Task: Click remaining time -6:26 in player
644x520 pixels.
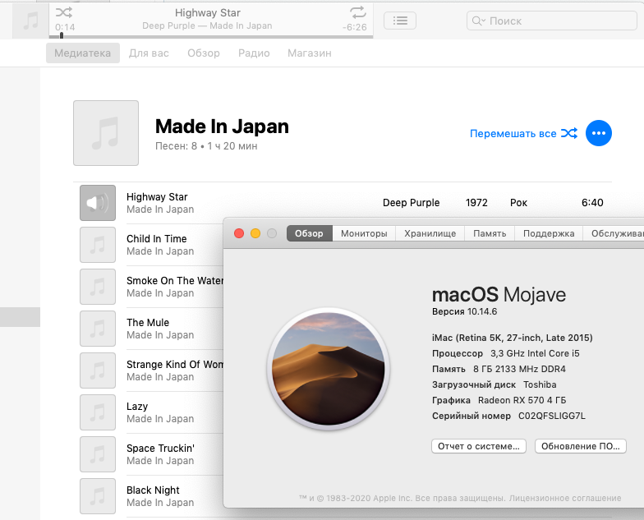Action: click(x=355, y=27)
